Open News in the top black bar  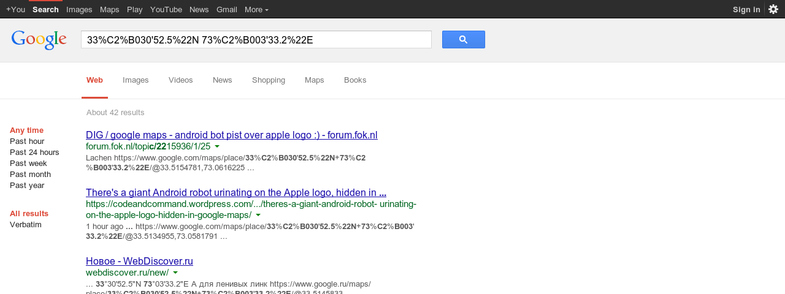199,9
